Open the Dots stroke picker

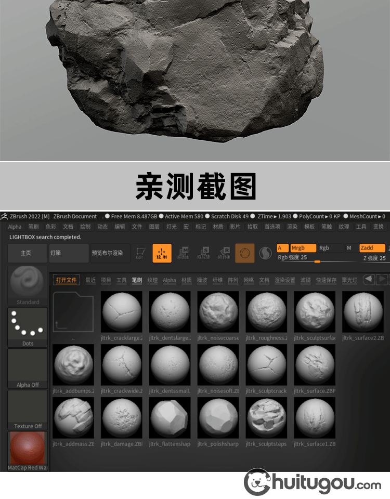(28, 326)
